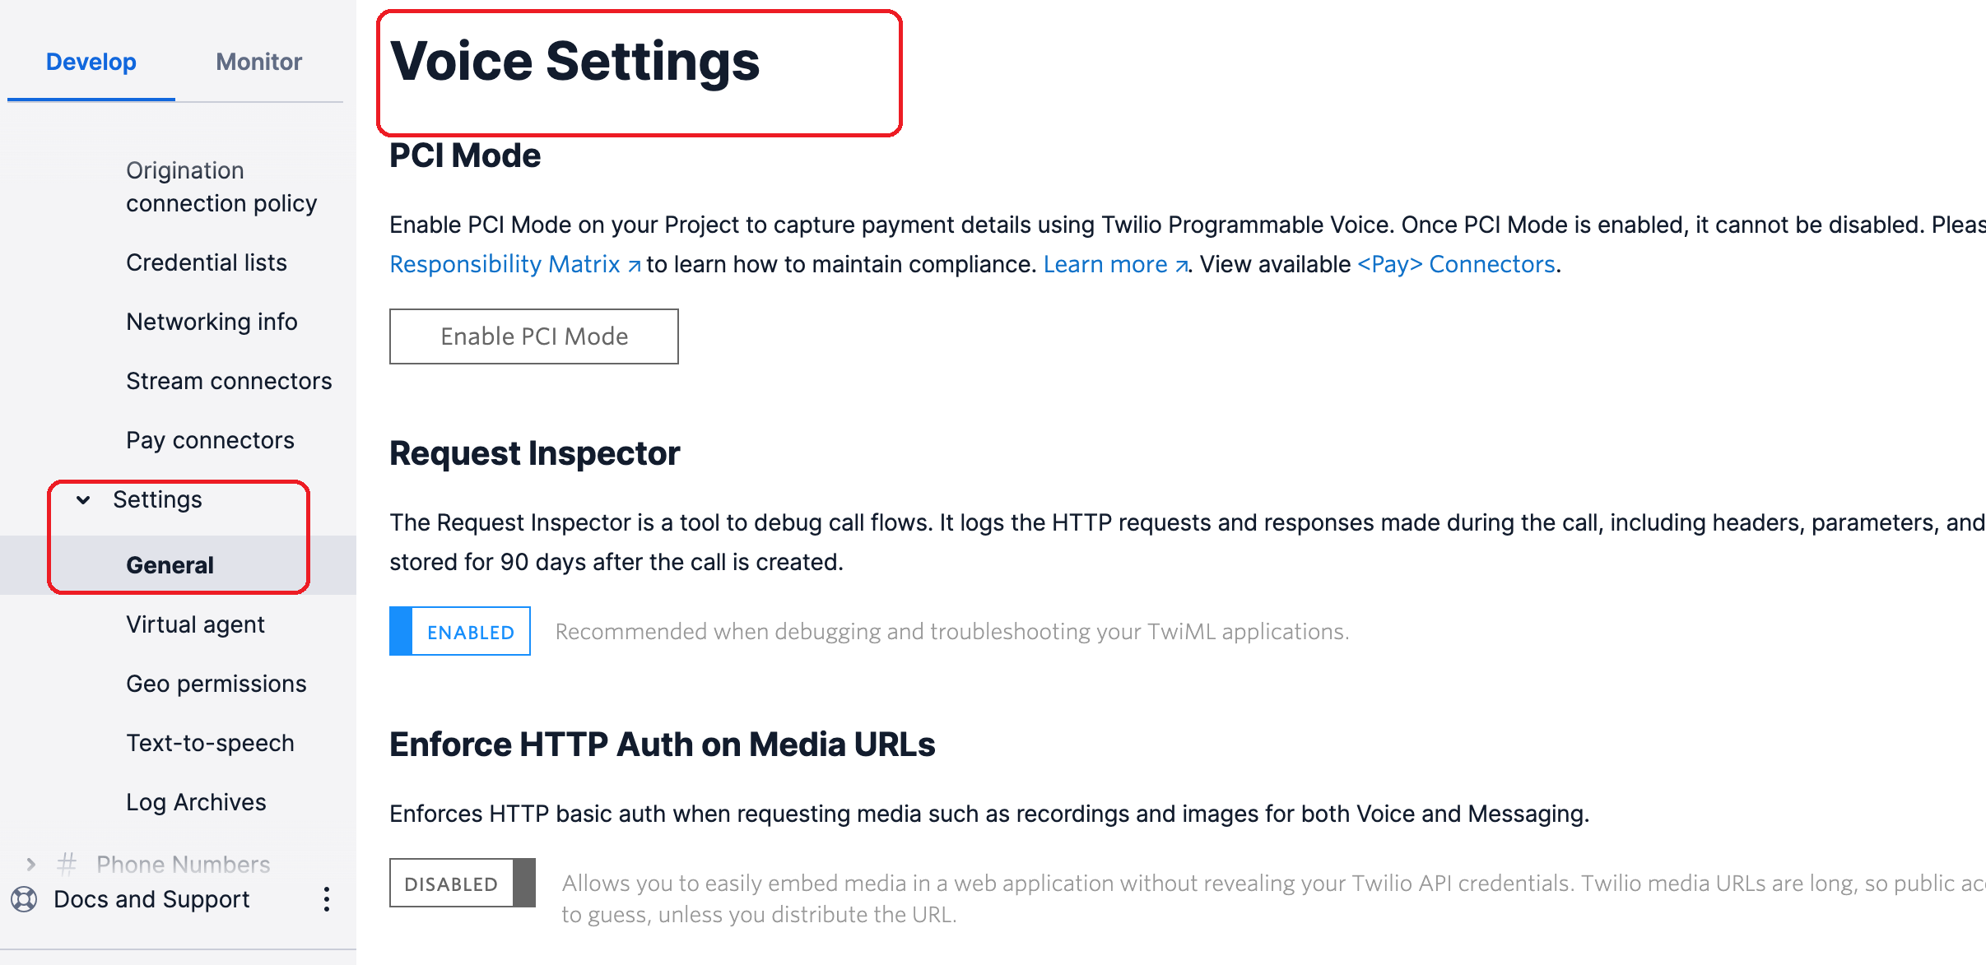Image resolution: width=1986 pixels, height=965 pixels.
Task: Click the Phone Numbers sidebar item
Action: pos(183,864)
